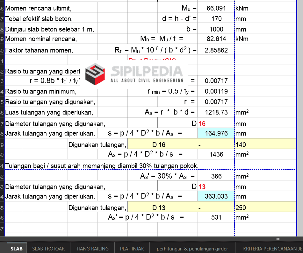Select the Mu value cell 66.091

pyautogui.click(x=216, y=8)
